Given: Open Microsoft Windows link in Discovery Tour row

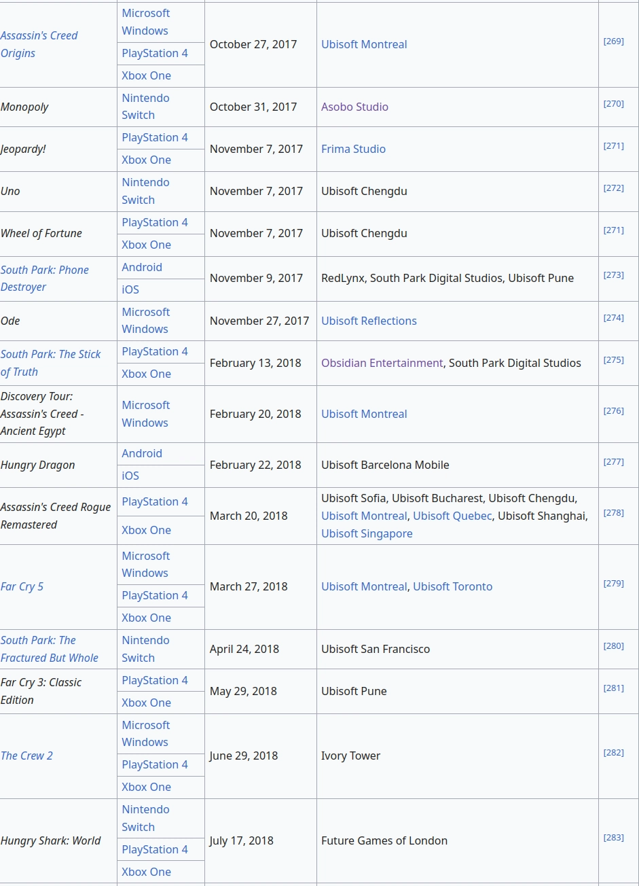Looking at the screenshot, I should 145,414.
